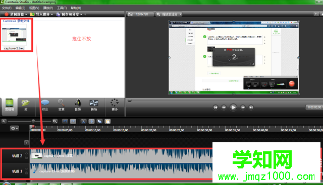Jump to the previous clip
The width and height of the screenshot is (323, 185).
[x=216, y=107]
